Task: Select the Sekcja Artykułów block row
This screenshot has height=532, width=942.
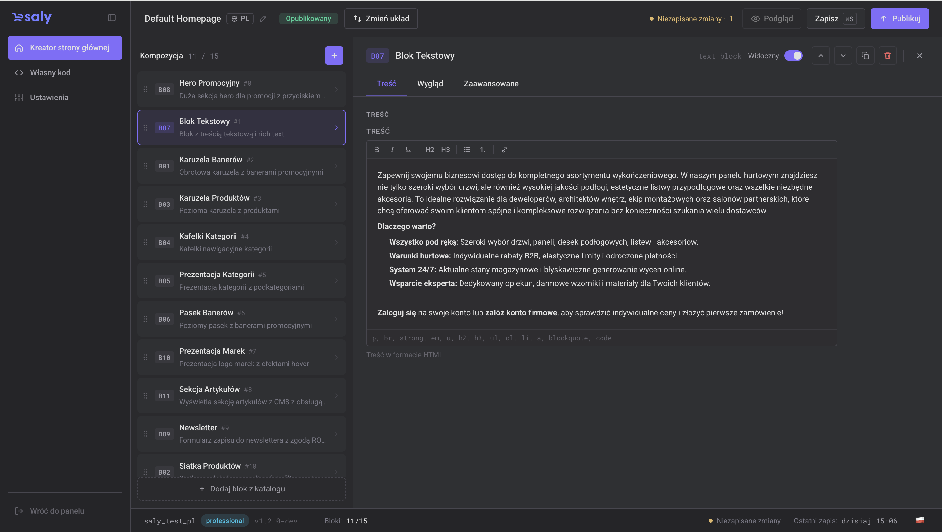Action: click(242, 396)
